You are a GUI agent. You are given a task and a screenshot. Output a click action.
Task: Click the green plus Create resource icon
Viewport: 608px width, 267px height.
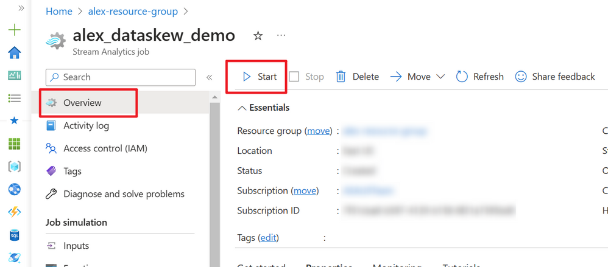click(x=15, y=30)
